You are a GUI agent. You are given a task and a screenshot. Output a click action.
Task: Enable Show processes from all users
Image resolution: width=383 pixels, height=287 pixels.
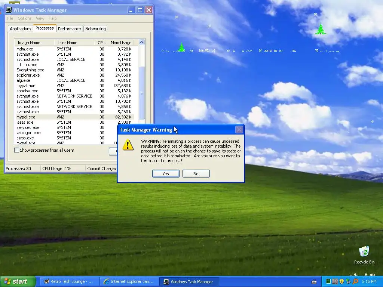(x=16, y=150)
